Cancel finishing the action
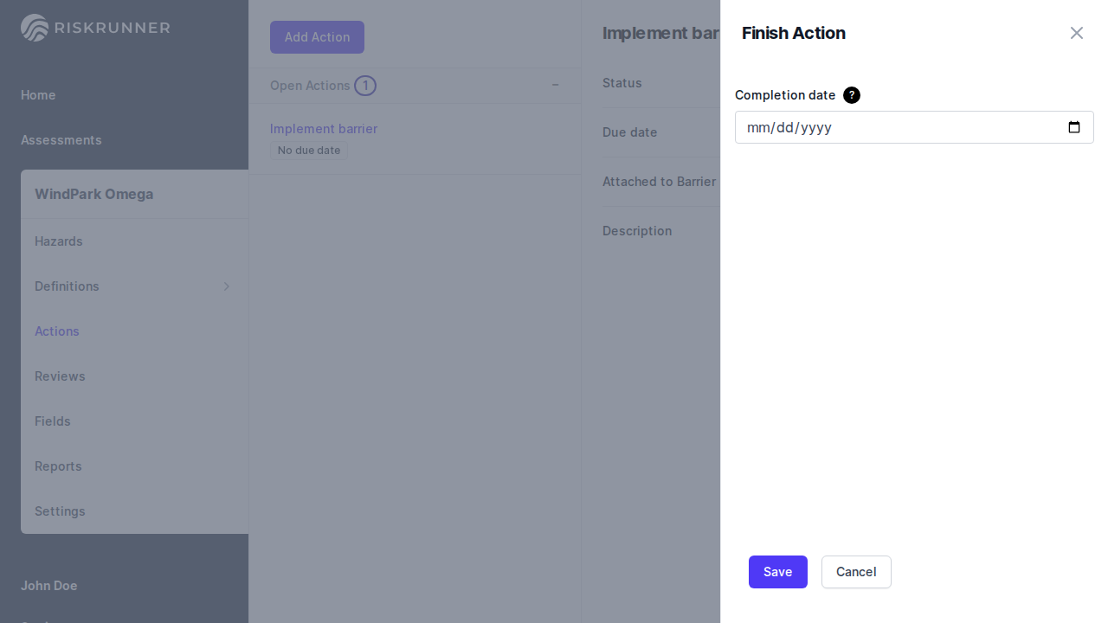Image resolution: width=1108 pixels, height=623 pixels. pyautogui.click(x=856, y=572)
